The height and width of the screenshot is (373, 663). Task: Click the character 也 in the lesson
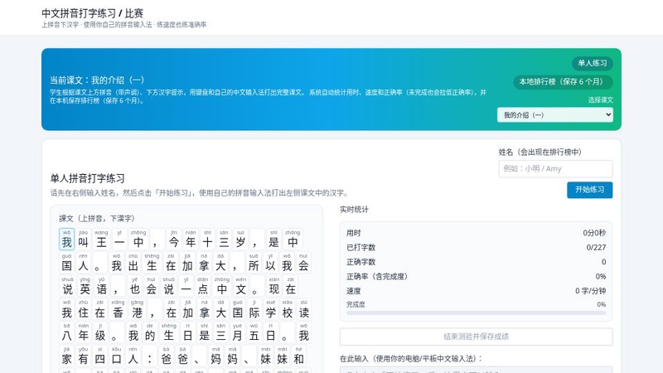134,286
